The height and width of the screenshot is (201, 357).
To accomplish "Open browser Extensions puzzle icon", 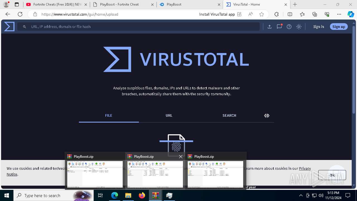I will point(276,14).
